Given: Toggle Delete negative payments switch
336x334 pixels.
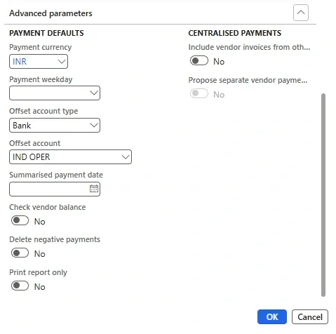Looking at the screenshot, I should pos(20,253).
